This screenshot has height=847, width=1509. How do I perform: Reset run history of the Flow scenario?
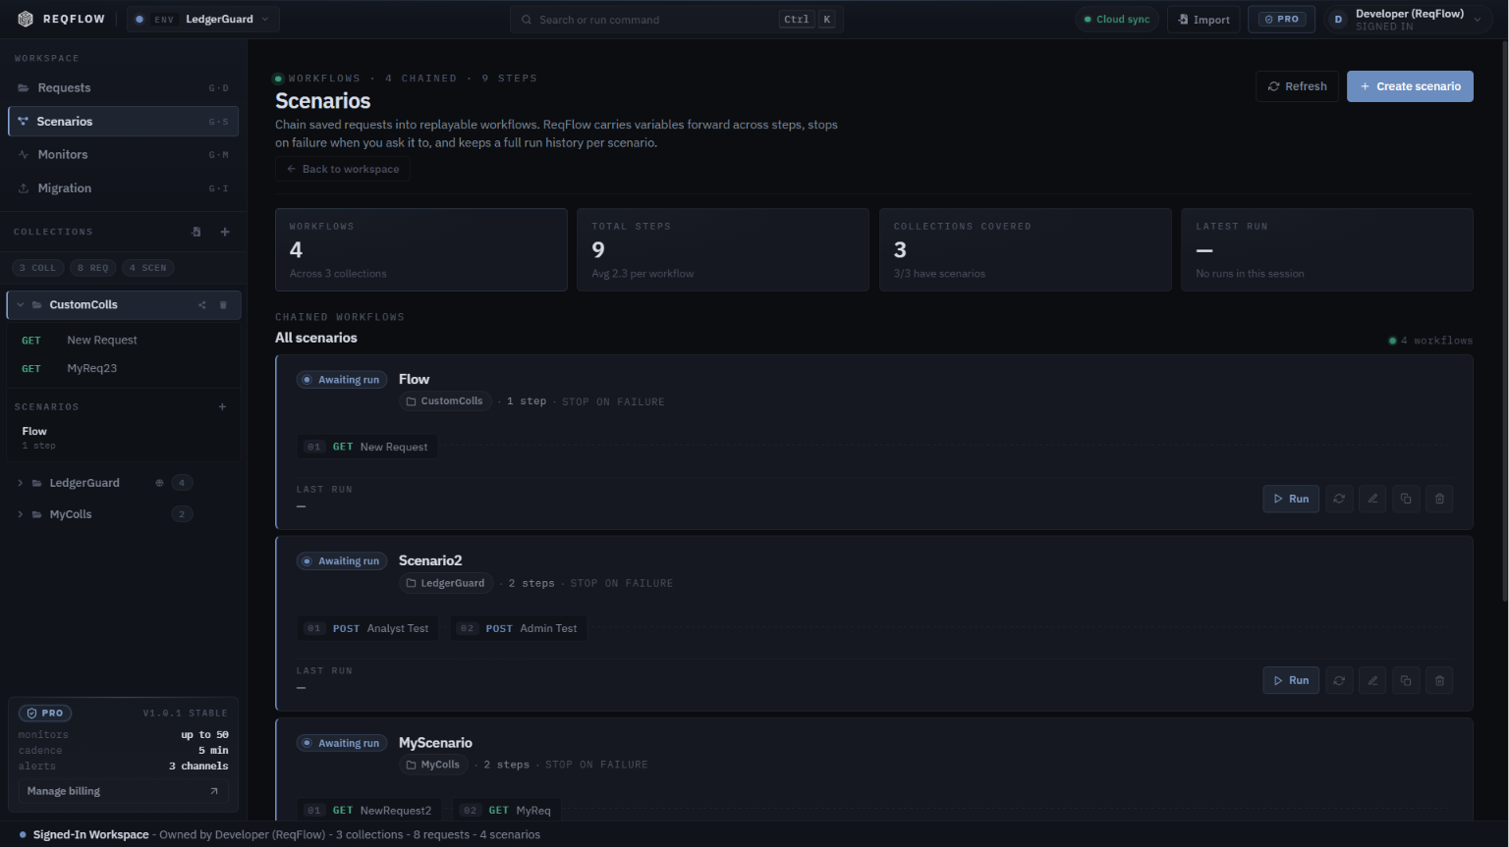tap(1339, 499)
